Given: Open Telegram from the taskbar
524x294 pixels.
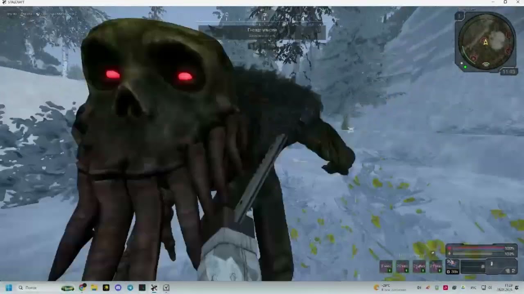Looking at the screenshot, I should [x=130, y=288].
